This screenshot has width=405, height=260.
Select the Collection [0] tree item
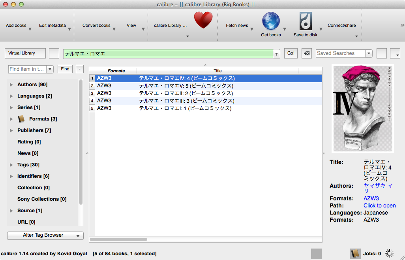pyautogui.click(x=33, y=187)
